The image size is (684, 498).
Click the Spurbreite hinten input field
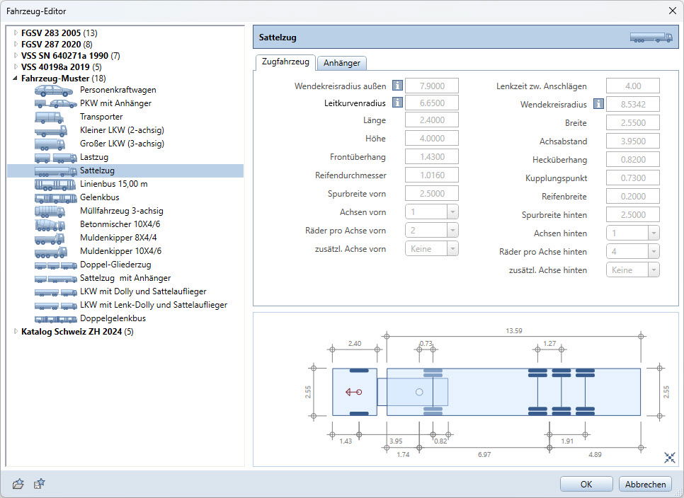coord(633,214)
